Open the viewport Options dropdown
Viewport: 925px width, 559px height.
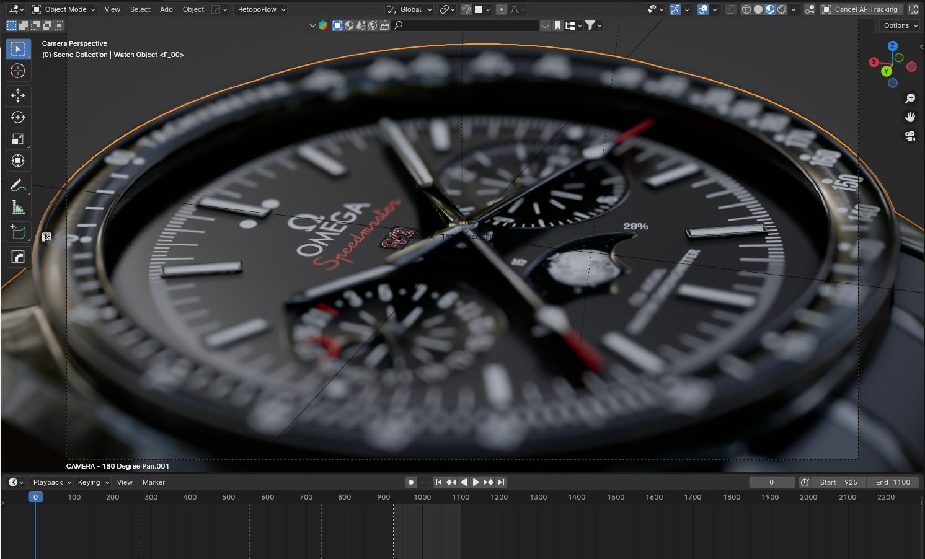tap(900, 25)
